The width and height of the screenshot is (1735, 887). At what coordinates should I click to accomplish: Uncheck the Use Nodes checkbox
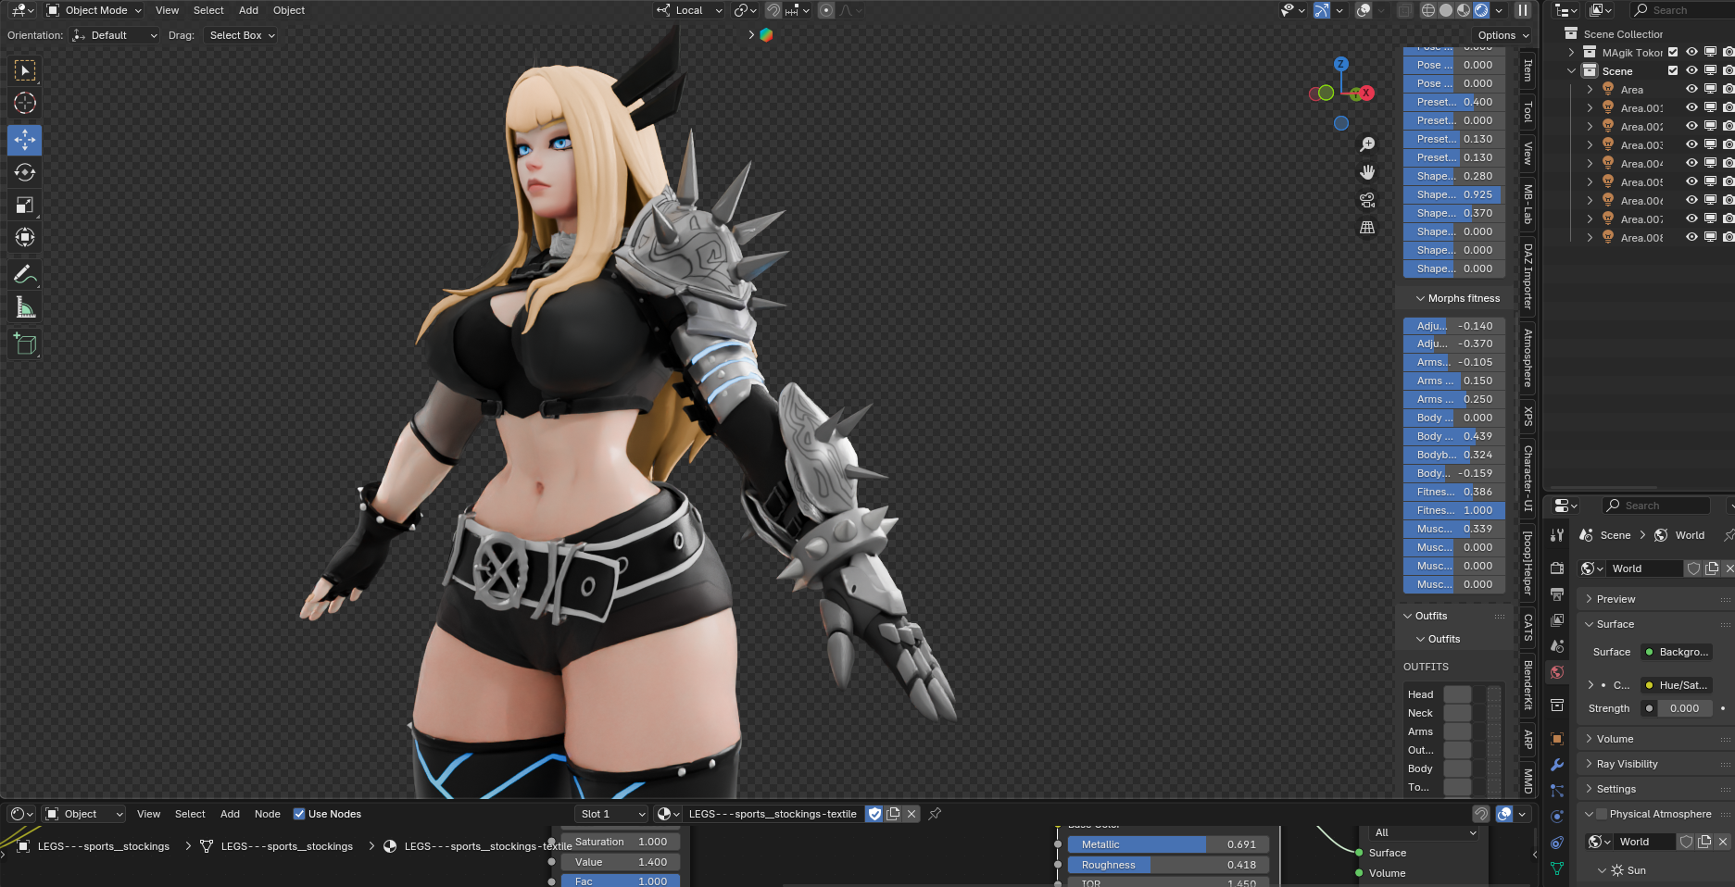(x=299, y=814)
